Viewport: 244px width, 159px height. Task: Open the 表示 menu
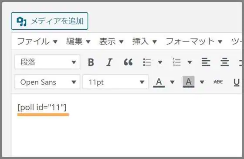111,41
